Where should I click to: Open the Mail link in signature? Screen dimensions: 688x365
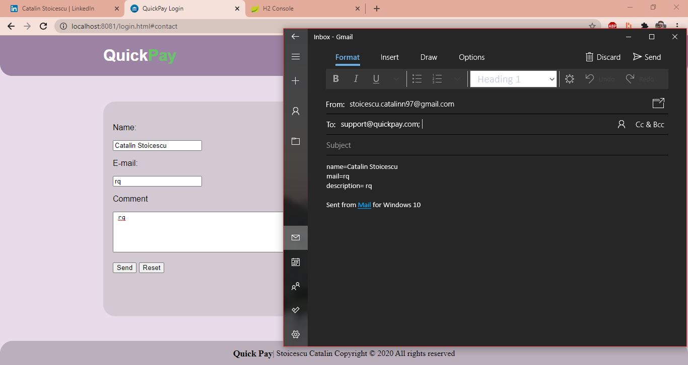(x=364, y=205)
